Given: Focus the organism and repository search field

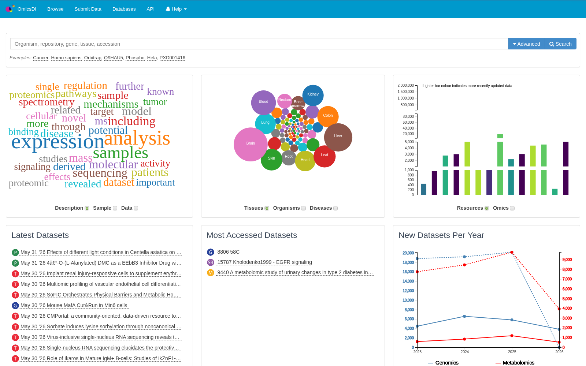Looking at the screenshot, I should pos(259,44).
